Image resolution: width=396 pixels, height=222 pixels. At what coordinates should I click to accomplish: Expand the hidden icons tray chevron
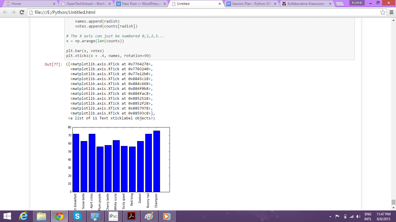[x=330, y=216]
